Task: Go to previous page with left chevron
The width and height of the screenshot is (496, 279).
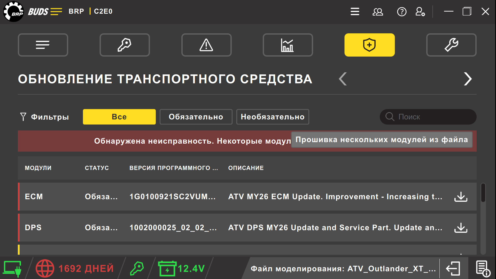Action: coord(343,79)
